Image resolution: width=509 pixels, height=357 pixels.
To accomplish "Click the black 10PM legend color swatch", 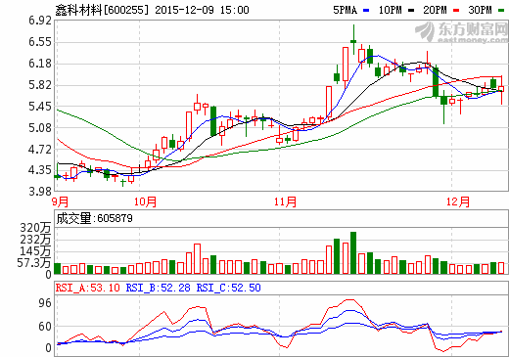I will pos(411,11).
